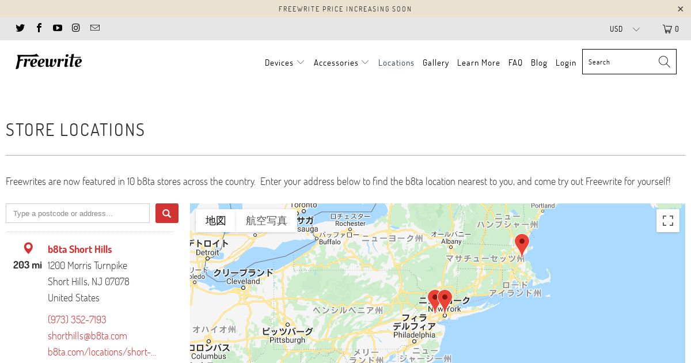Click the 1200 Morris Turnpike address text
The height and width of the screenshot is (363, 691).
(88, 265)
